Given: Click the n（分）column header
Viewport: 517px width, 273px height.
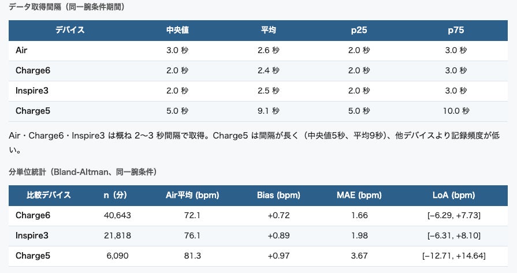Looking at the screenshot, I should click(x=115, y=195).
